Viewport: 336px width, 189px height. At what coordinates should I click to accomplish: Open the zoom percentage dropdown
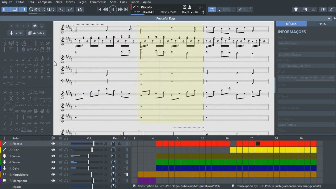(37, 9)
